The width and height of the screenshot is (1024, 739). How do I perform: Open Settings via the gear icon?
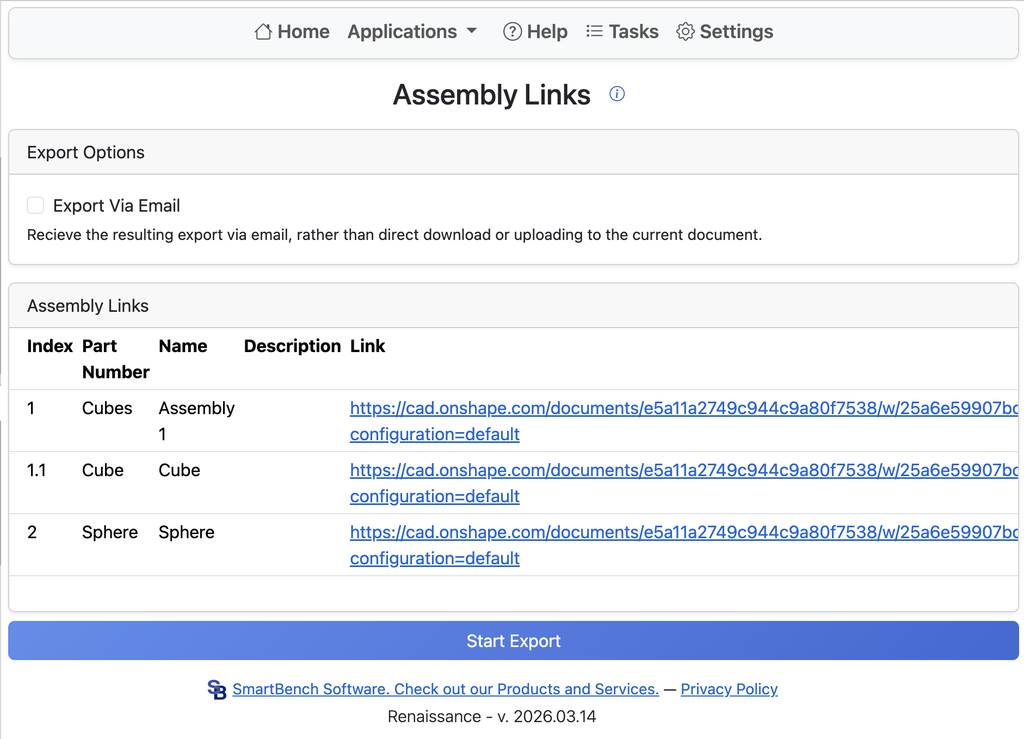tap(685, 32)
